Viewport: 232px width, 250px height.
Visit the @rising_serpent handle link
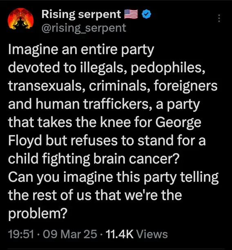click(x=84, y=28)
